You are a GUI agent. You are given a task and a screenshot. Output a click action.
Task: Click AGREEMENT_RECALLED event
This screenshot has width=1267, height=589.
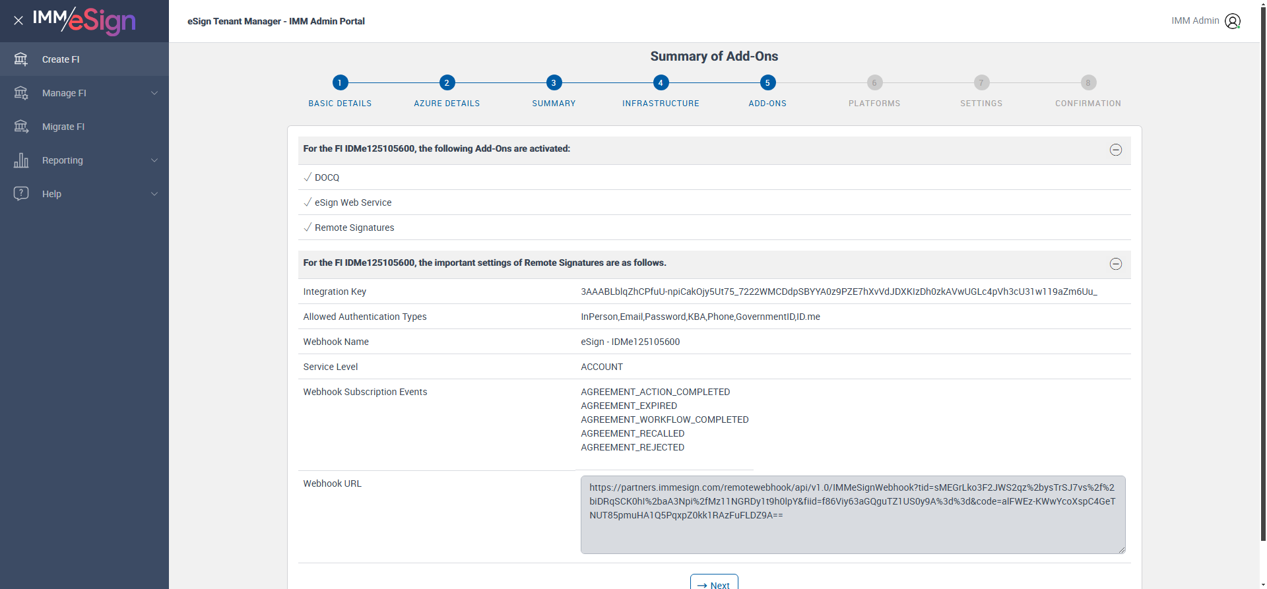[632, 433]
